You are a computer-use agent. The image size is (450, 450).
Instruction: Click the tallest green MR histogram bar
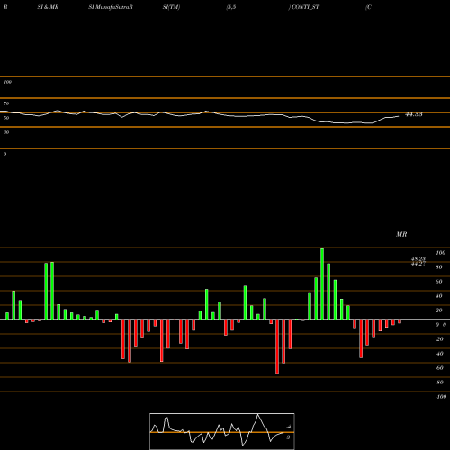tap(322, 283)
